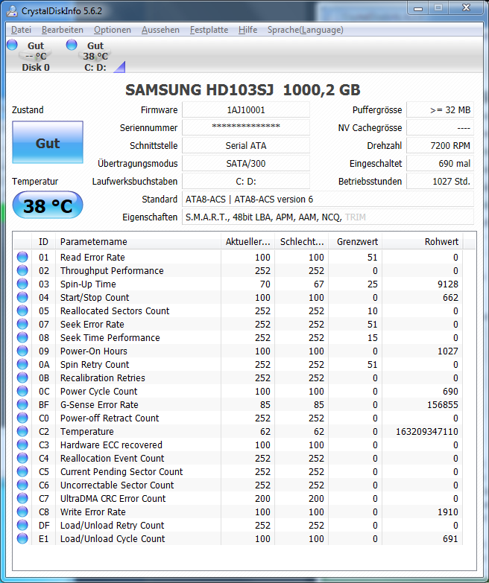Click the C: D: blue status orb
This screenshot has width=489, height=583.
coord(72,45)
